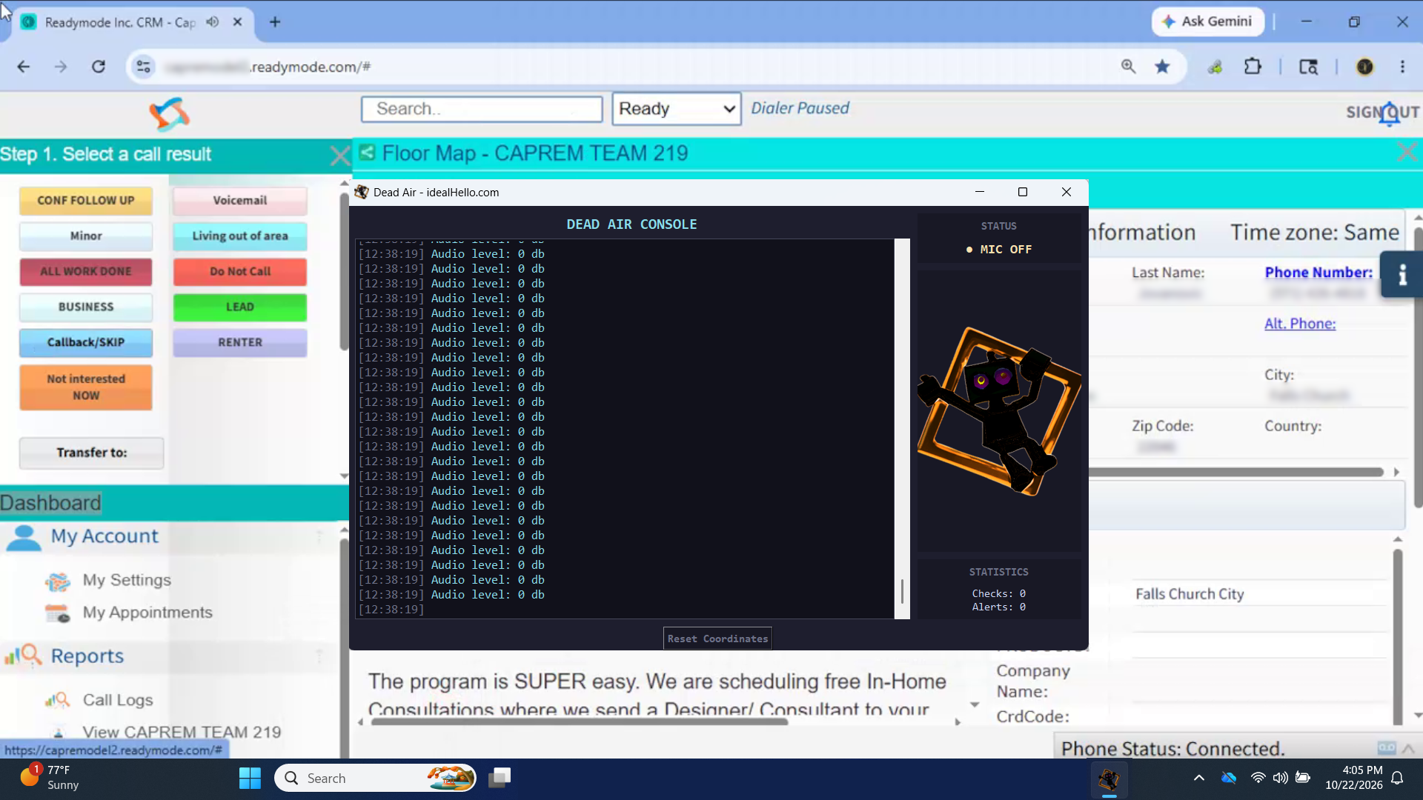Mark lead as Do Not Call
This screenshot has width=1423, height=800.
click(240, 272)
